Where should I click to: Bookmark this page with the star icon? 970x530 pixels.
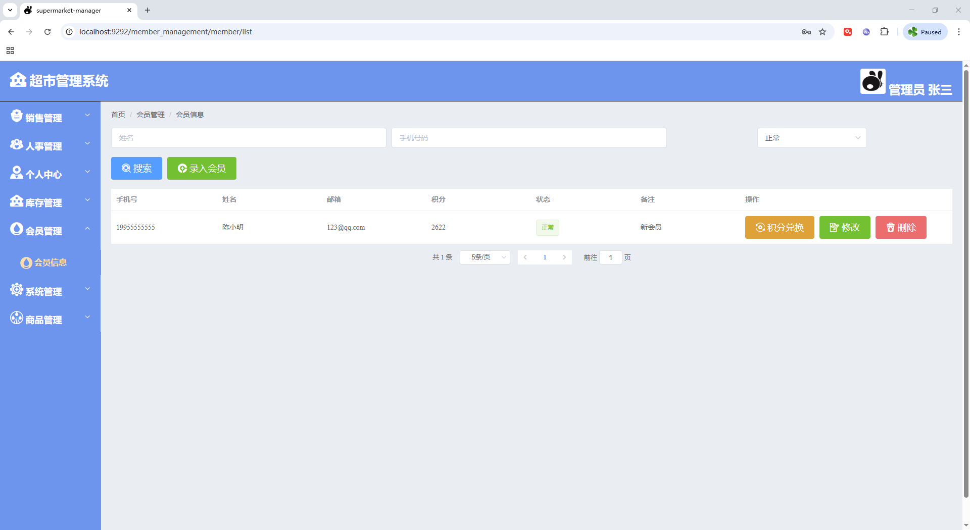822,32
